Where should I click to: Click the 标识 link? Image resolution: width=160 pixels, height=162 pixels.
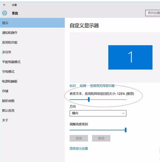click(x=72, y=86)
